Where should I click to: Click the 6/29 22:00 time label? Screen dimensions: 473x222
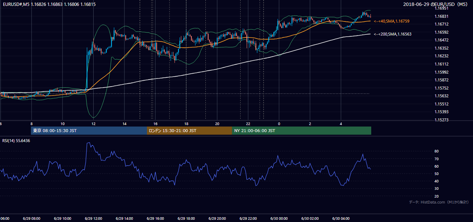(248, 219)
